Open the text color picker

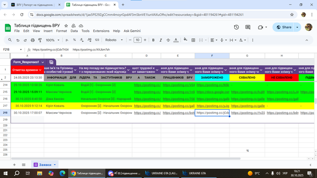point(176,40)
